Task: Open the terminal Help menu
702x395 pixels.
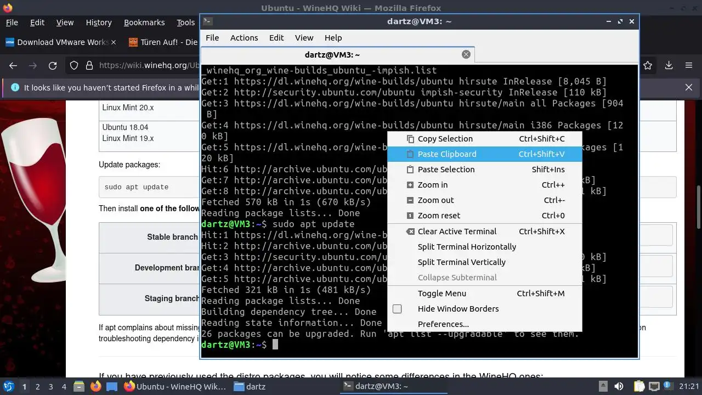Action: pyautogui.click(x=333, y=38)
